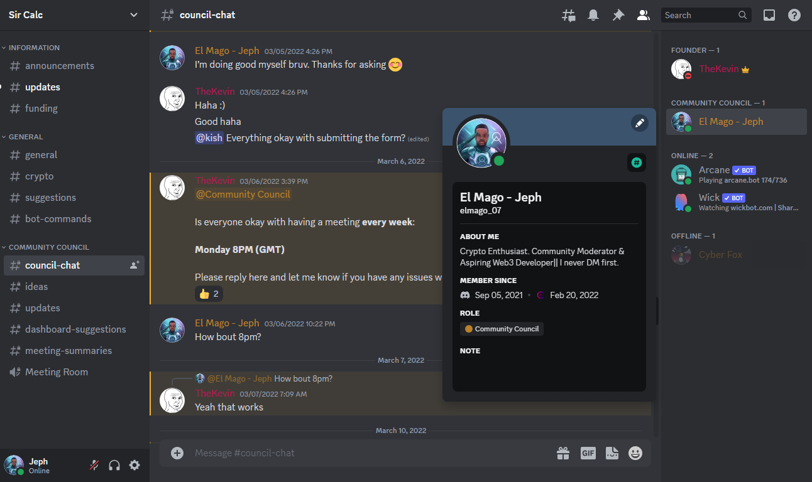Select TheKevin in member list
This screenshot has height=482, width=812.
737,69
